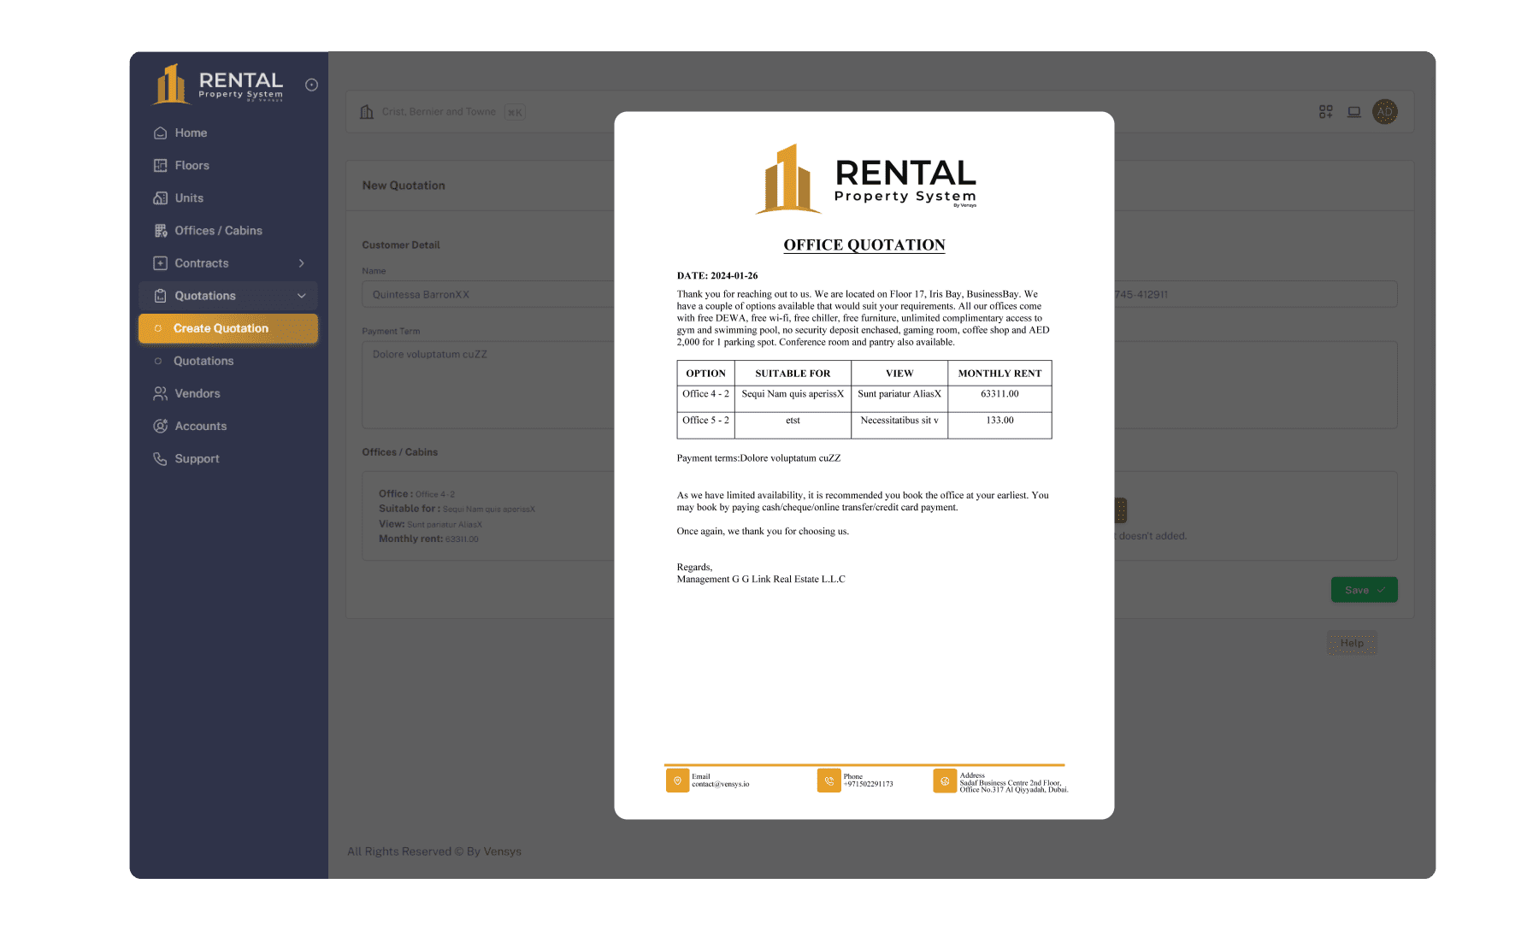
Task: Go to Units in the sidebar
Action: pos(228,197)
